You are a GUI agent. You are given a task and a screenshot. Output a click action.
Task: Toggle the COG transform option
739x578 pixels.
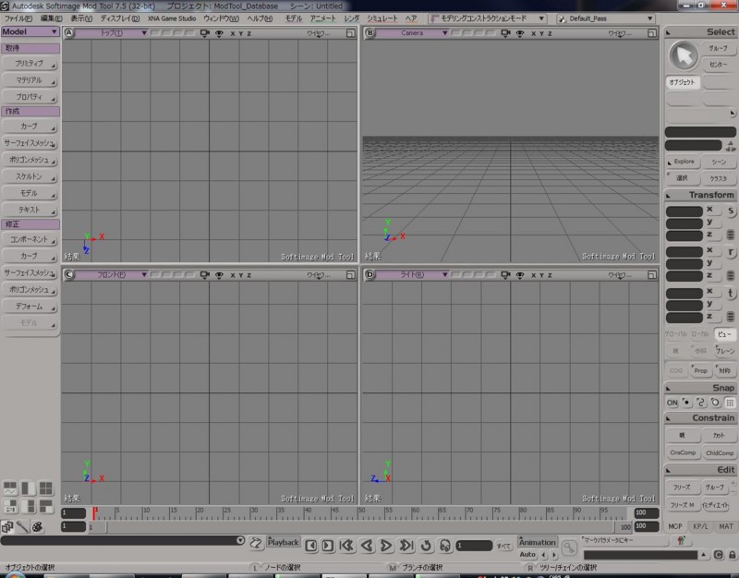(676, 370)
